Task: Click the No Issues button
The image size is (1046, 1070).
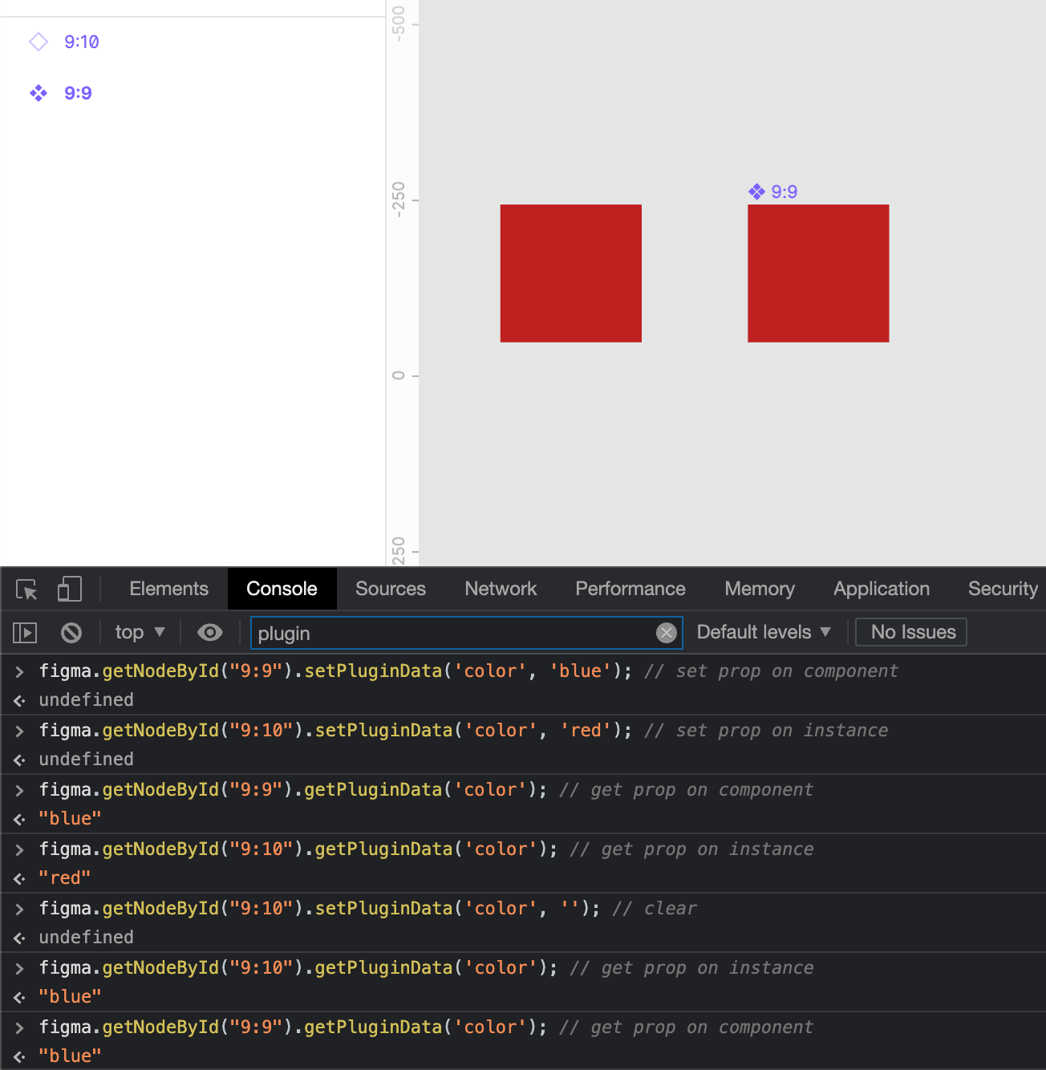Action: [912, 632]
